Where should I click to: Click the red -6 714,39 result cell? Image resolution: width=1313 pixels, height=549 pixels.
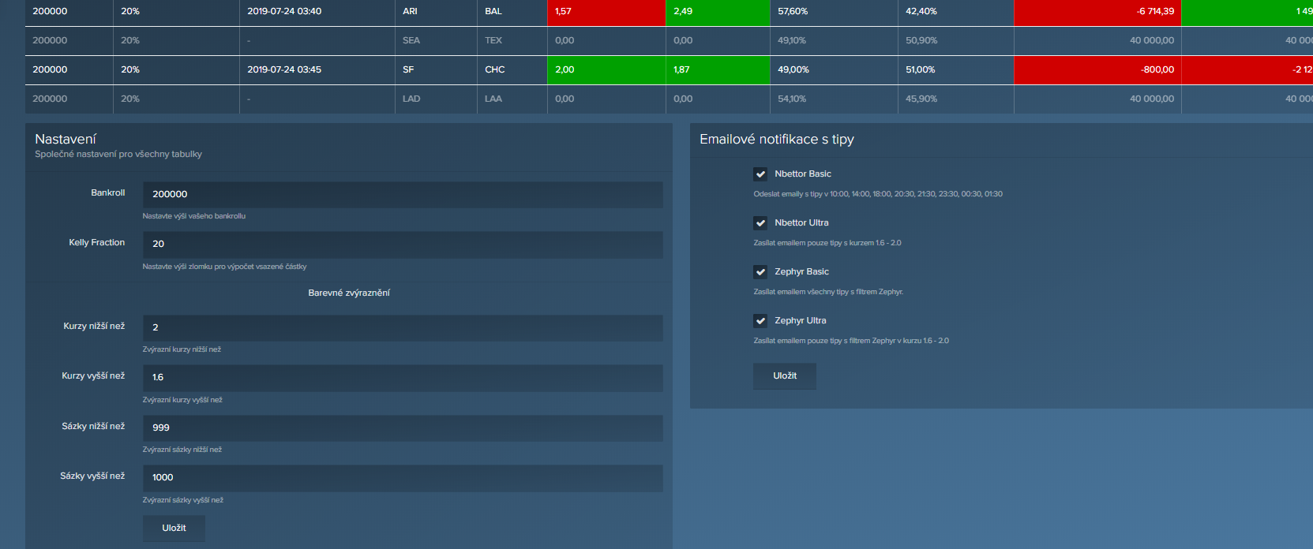click(x=1097, y=12)
